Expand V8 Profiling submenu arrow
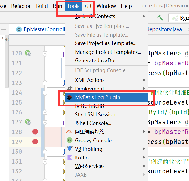This screenshot has width=189, height=181. tap(144, 149)
